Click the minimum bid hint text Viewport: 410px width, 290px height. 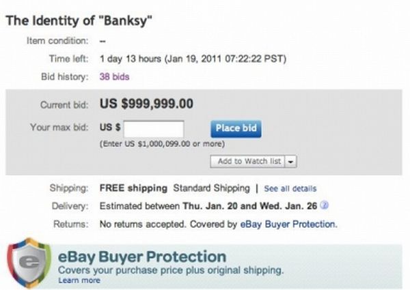tap(161, 144)
